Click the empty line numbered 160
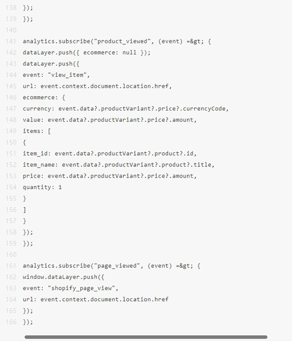This screenshot has height=341, width=292. tap(11, 254)
